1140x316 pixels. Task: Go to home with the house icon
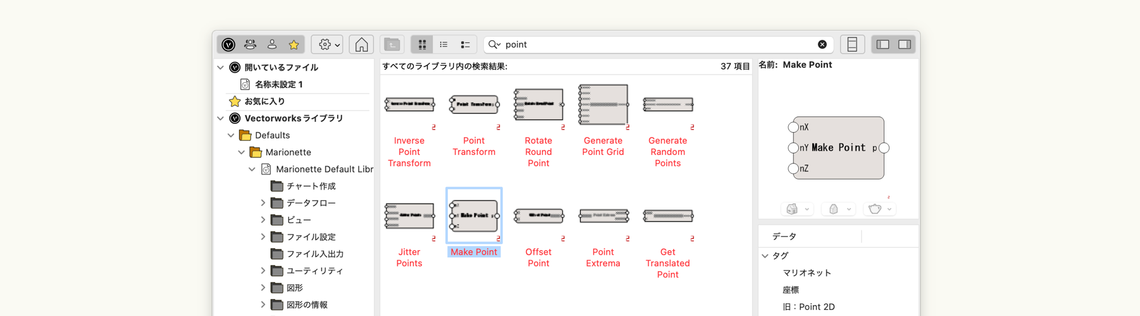point(361,44)
